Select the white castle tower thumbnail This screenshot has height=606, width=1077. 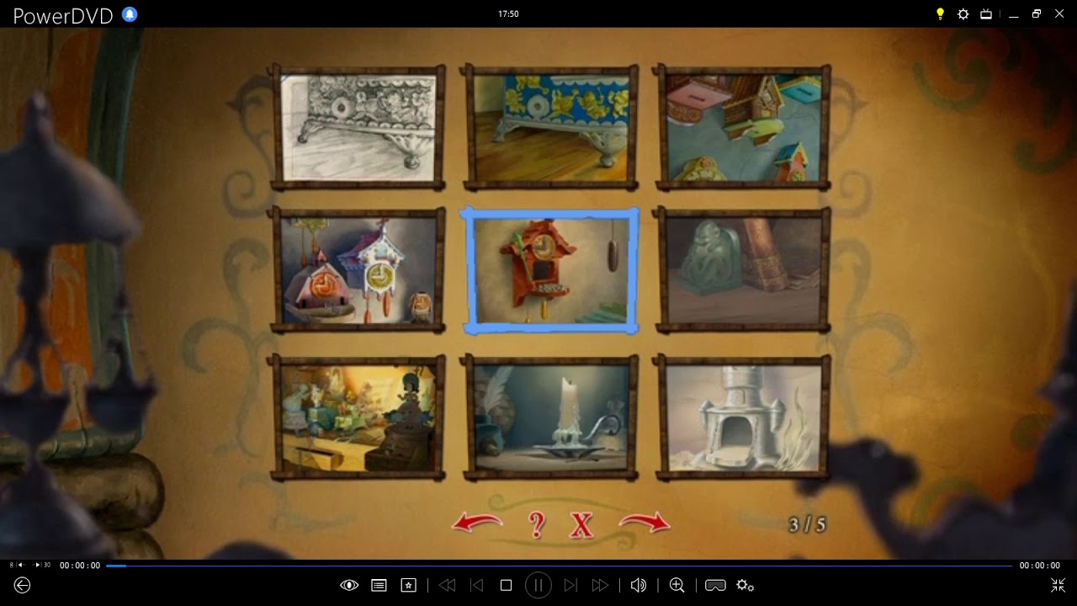(743, 417)
